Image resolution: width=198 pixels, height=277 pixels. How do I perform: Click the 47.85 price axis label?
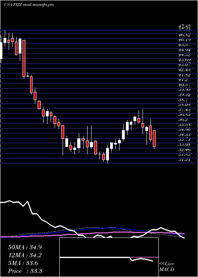click(x=184, y=27)
